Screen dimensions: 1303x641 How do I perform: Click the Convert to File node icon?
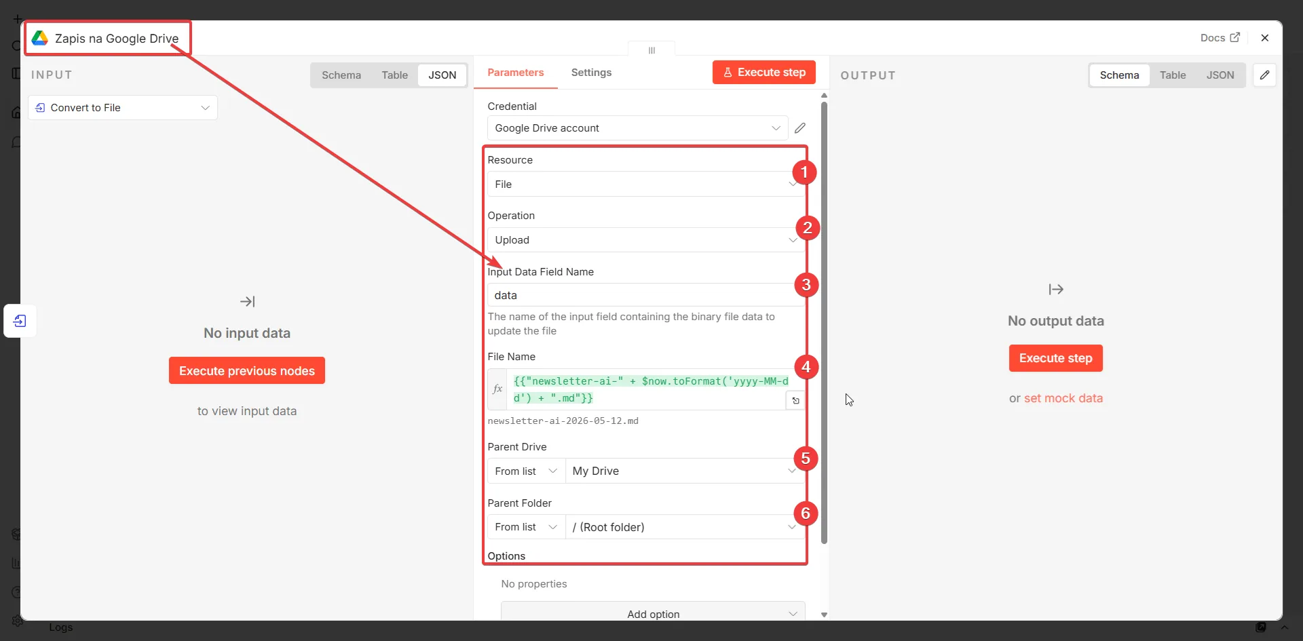(40, 108)
